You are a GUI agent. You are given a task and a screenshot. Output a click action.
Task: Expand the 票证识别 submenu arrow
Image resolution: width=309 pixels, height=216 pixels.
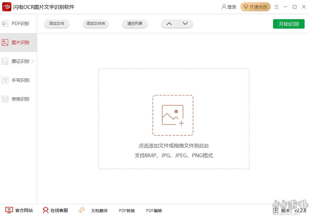(x=33, y=61)
